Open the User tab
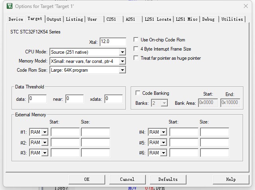This screenshot has width=255, height=190. point(94,19)
